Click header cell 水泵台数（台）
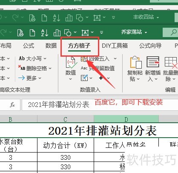Viewport: 178px width, 173px height. coord(18,145)
